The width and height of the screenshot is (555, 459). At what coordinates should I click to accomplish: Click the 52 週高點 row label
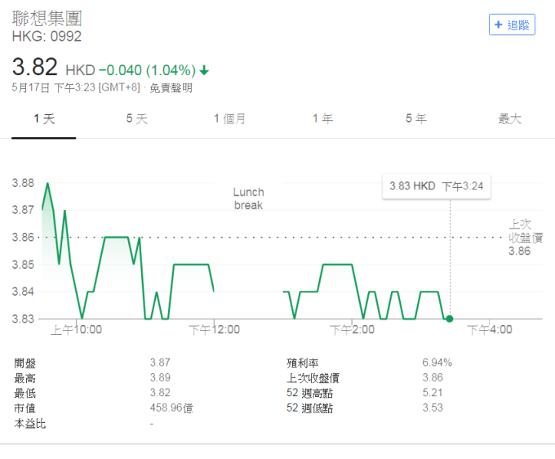pos(309,393)
